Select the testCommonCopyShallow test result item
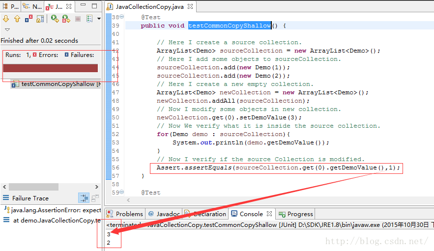Viewport: 434px width, 251px height. (x=57, y=84)
